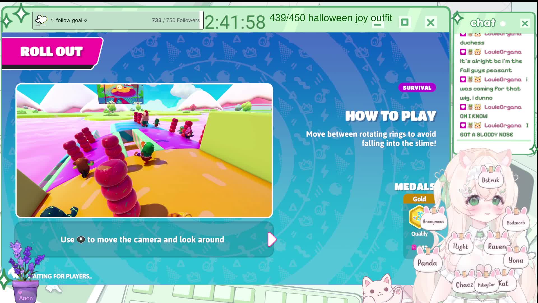
Task: Click the pink kudos icon under Qualify
Action: tap(414, 247)
